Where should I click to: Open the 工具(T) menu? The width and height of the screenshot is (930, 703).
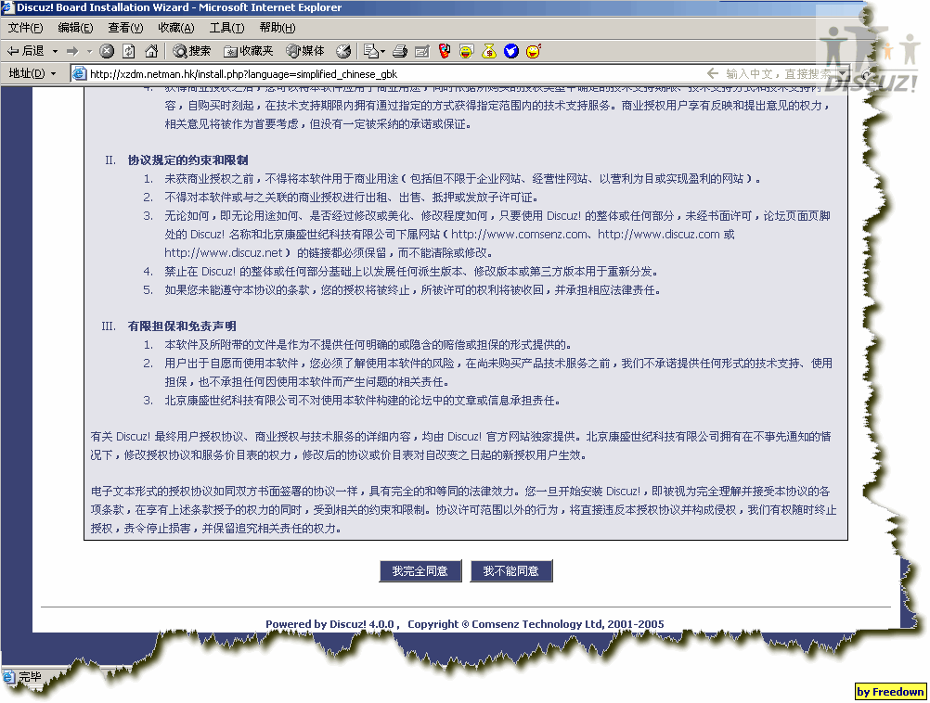tap(226, 28)
